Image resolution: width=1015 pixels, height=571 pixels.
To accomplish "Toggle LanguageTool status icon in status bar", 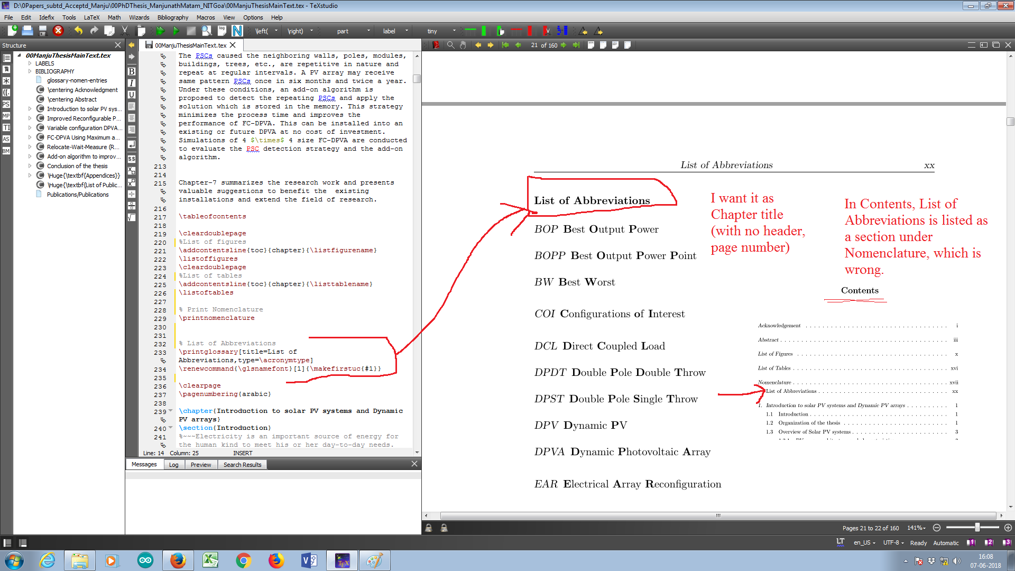I will pos(841,542).
